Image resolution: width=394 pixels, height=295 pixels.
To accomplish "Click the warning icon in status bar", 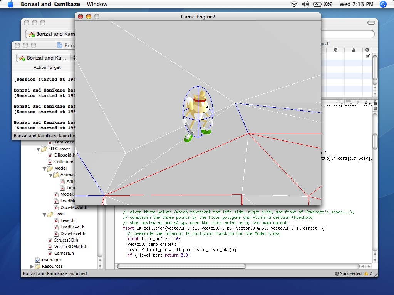I will (x=366, y=273).
